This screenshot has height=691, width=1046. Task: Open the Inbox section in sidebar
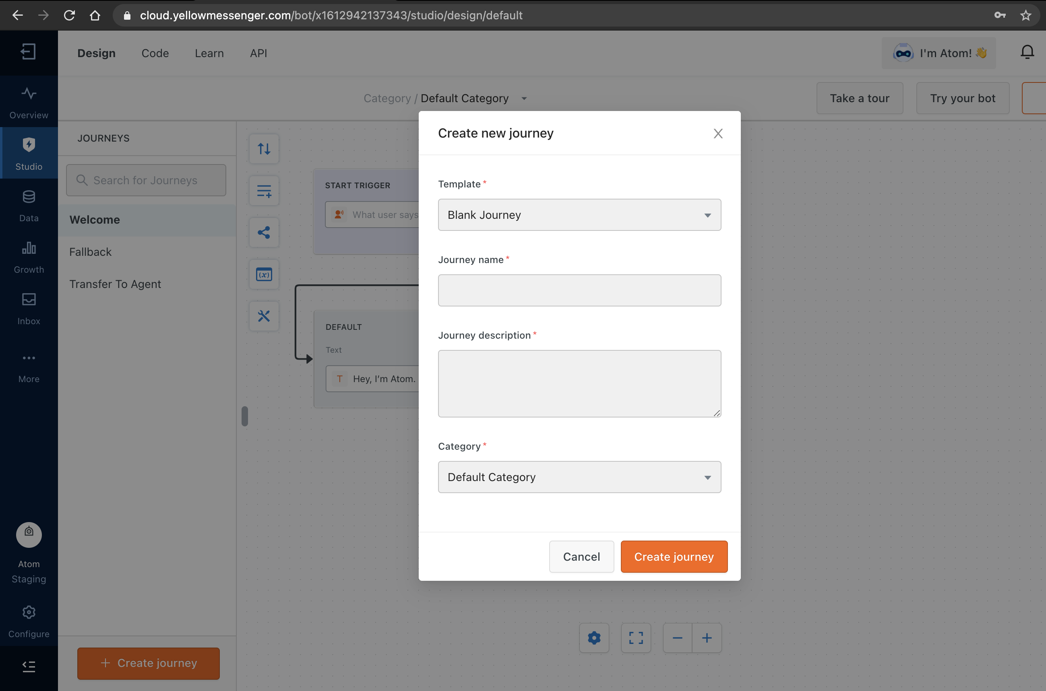tap(29, 308)
